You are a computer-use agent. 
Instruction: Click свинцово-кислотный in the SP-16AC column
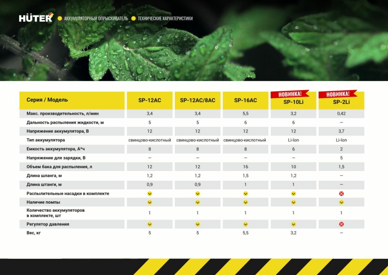pos(245,140)
